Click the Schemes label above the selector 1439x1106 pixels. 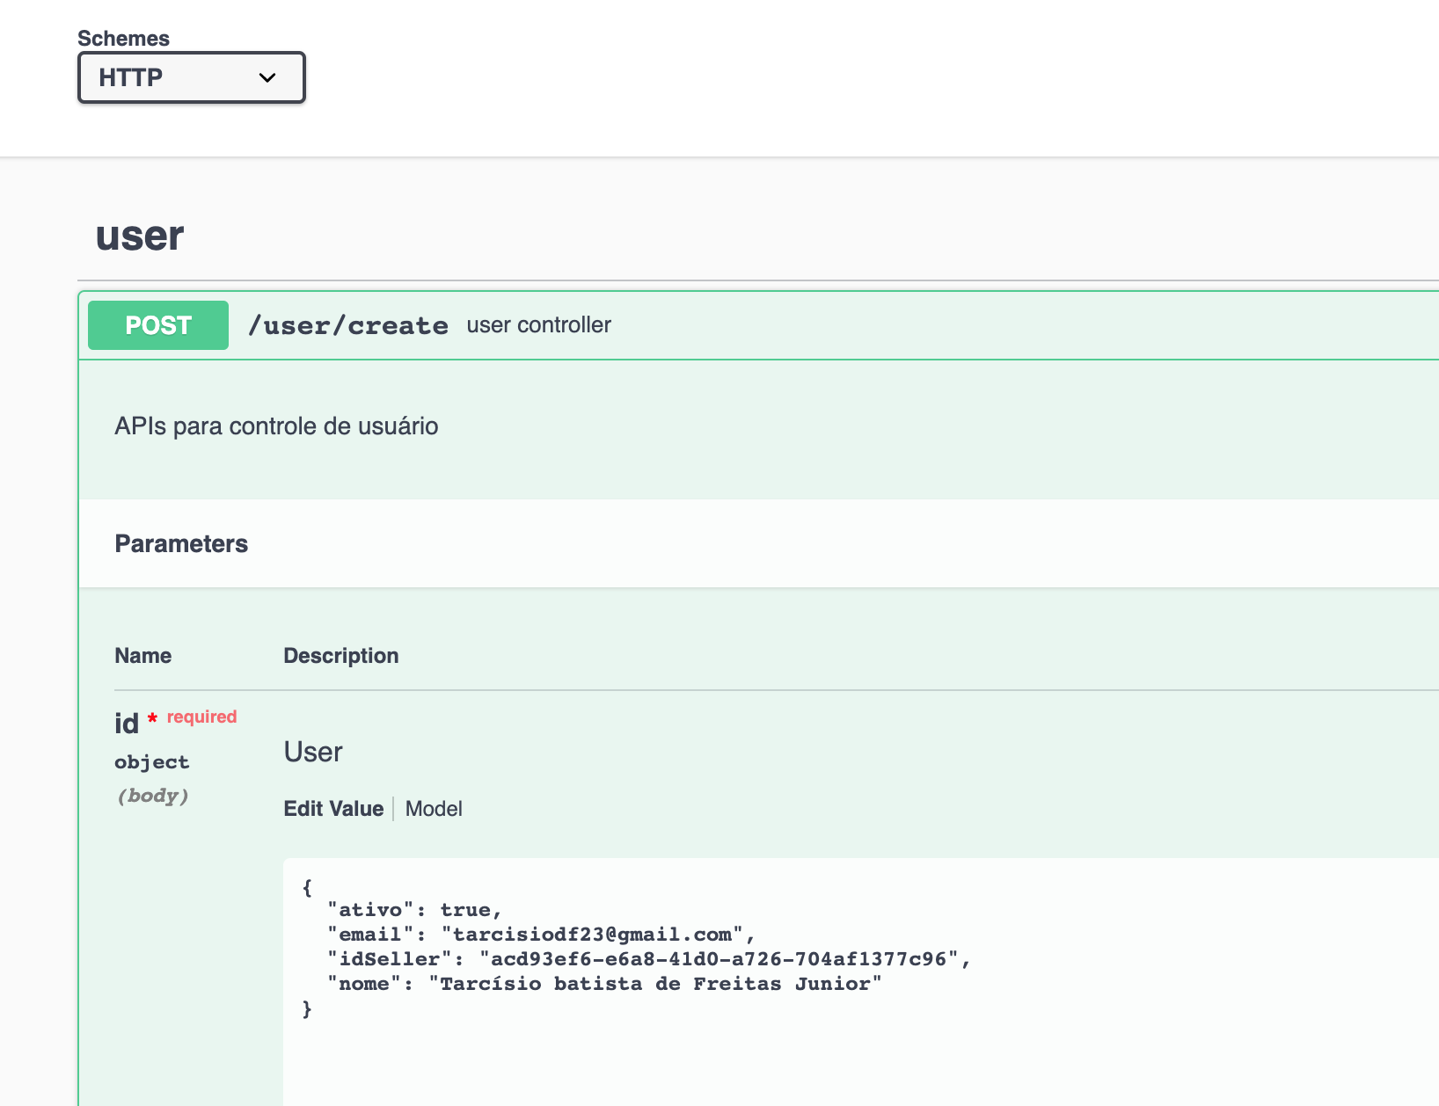[x=123, y=38]
